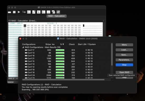The height and width of the screenshot is (101, 145).
Task: Click the F.System column header
Action: pos(92,44)
